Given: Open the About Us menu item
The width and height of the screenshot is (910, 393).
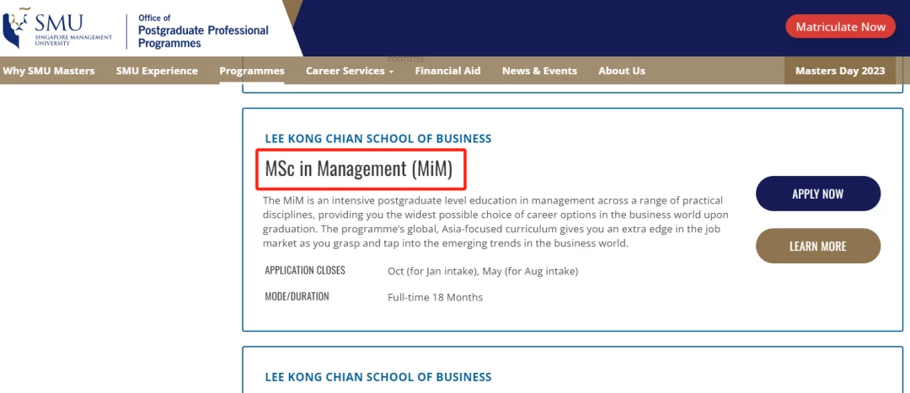Looking at the screenshot, I should (622, 71).
